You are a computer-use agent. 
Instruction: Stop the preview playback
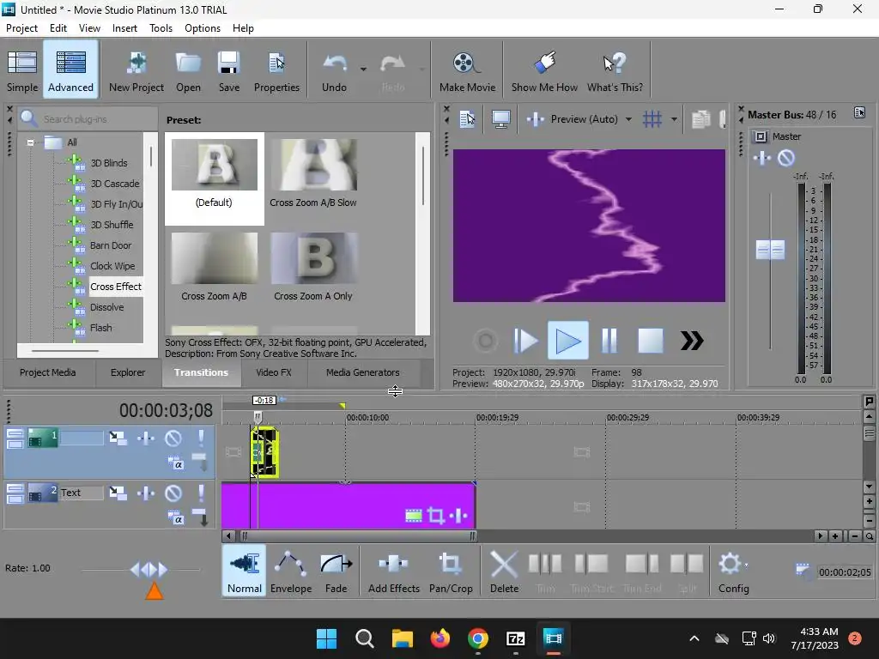651,341
